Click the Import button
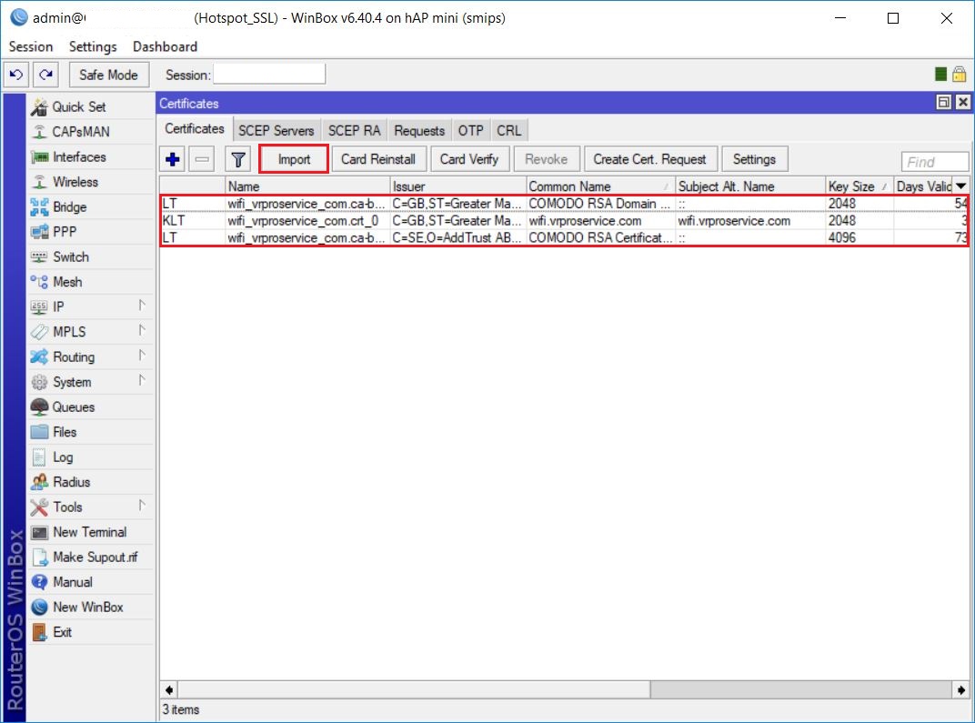Image resolution: width=975 pixels, height=723 pixels. point(294,159)
